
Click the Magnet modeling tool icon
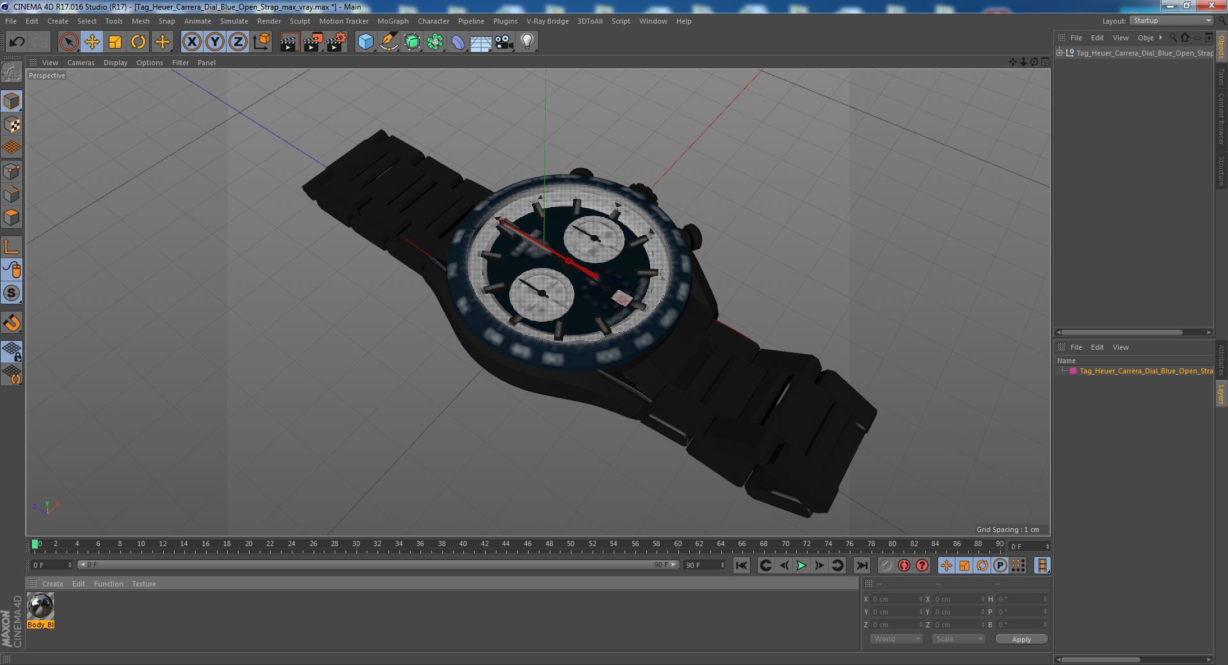pyautogui.click(x=12, y=323)
